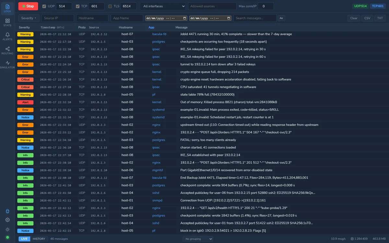Sort by Source column header
The image size is (389, 243).
click(x=94, y=28)
